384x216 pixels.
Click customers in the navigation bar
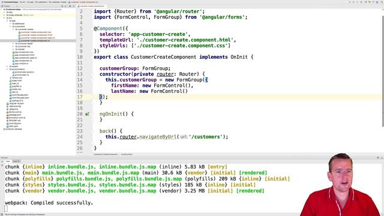(x=41, y=2)
